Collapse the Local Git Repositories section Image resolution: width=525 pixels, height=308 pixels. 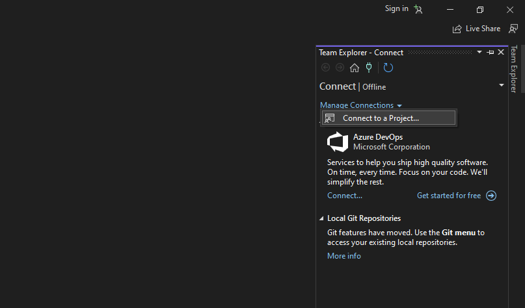(x=321, y=218)
